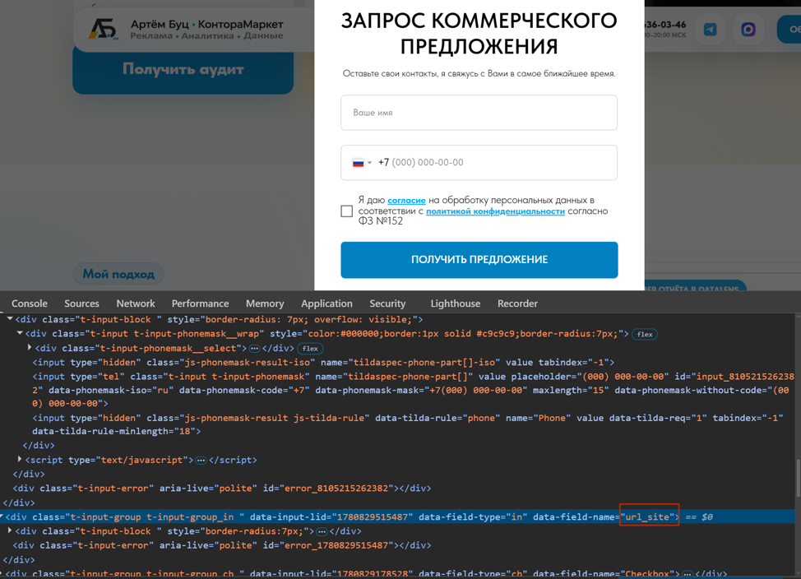Open the Performance tab
Viewport: 801px width, 579px height.
point(201,303)
